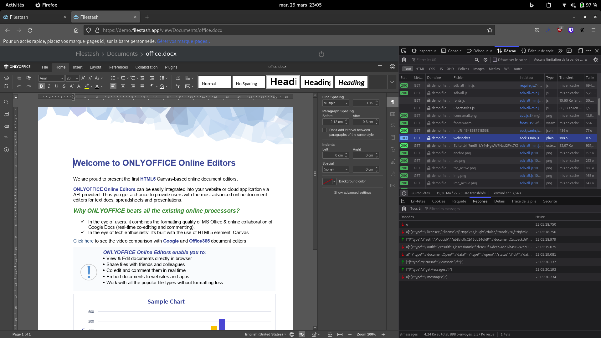Open the Search panel in the left sidebar
Image resolution: width=601 pixels, height=338 pixels.
tap(6, 102)
